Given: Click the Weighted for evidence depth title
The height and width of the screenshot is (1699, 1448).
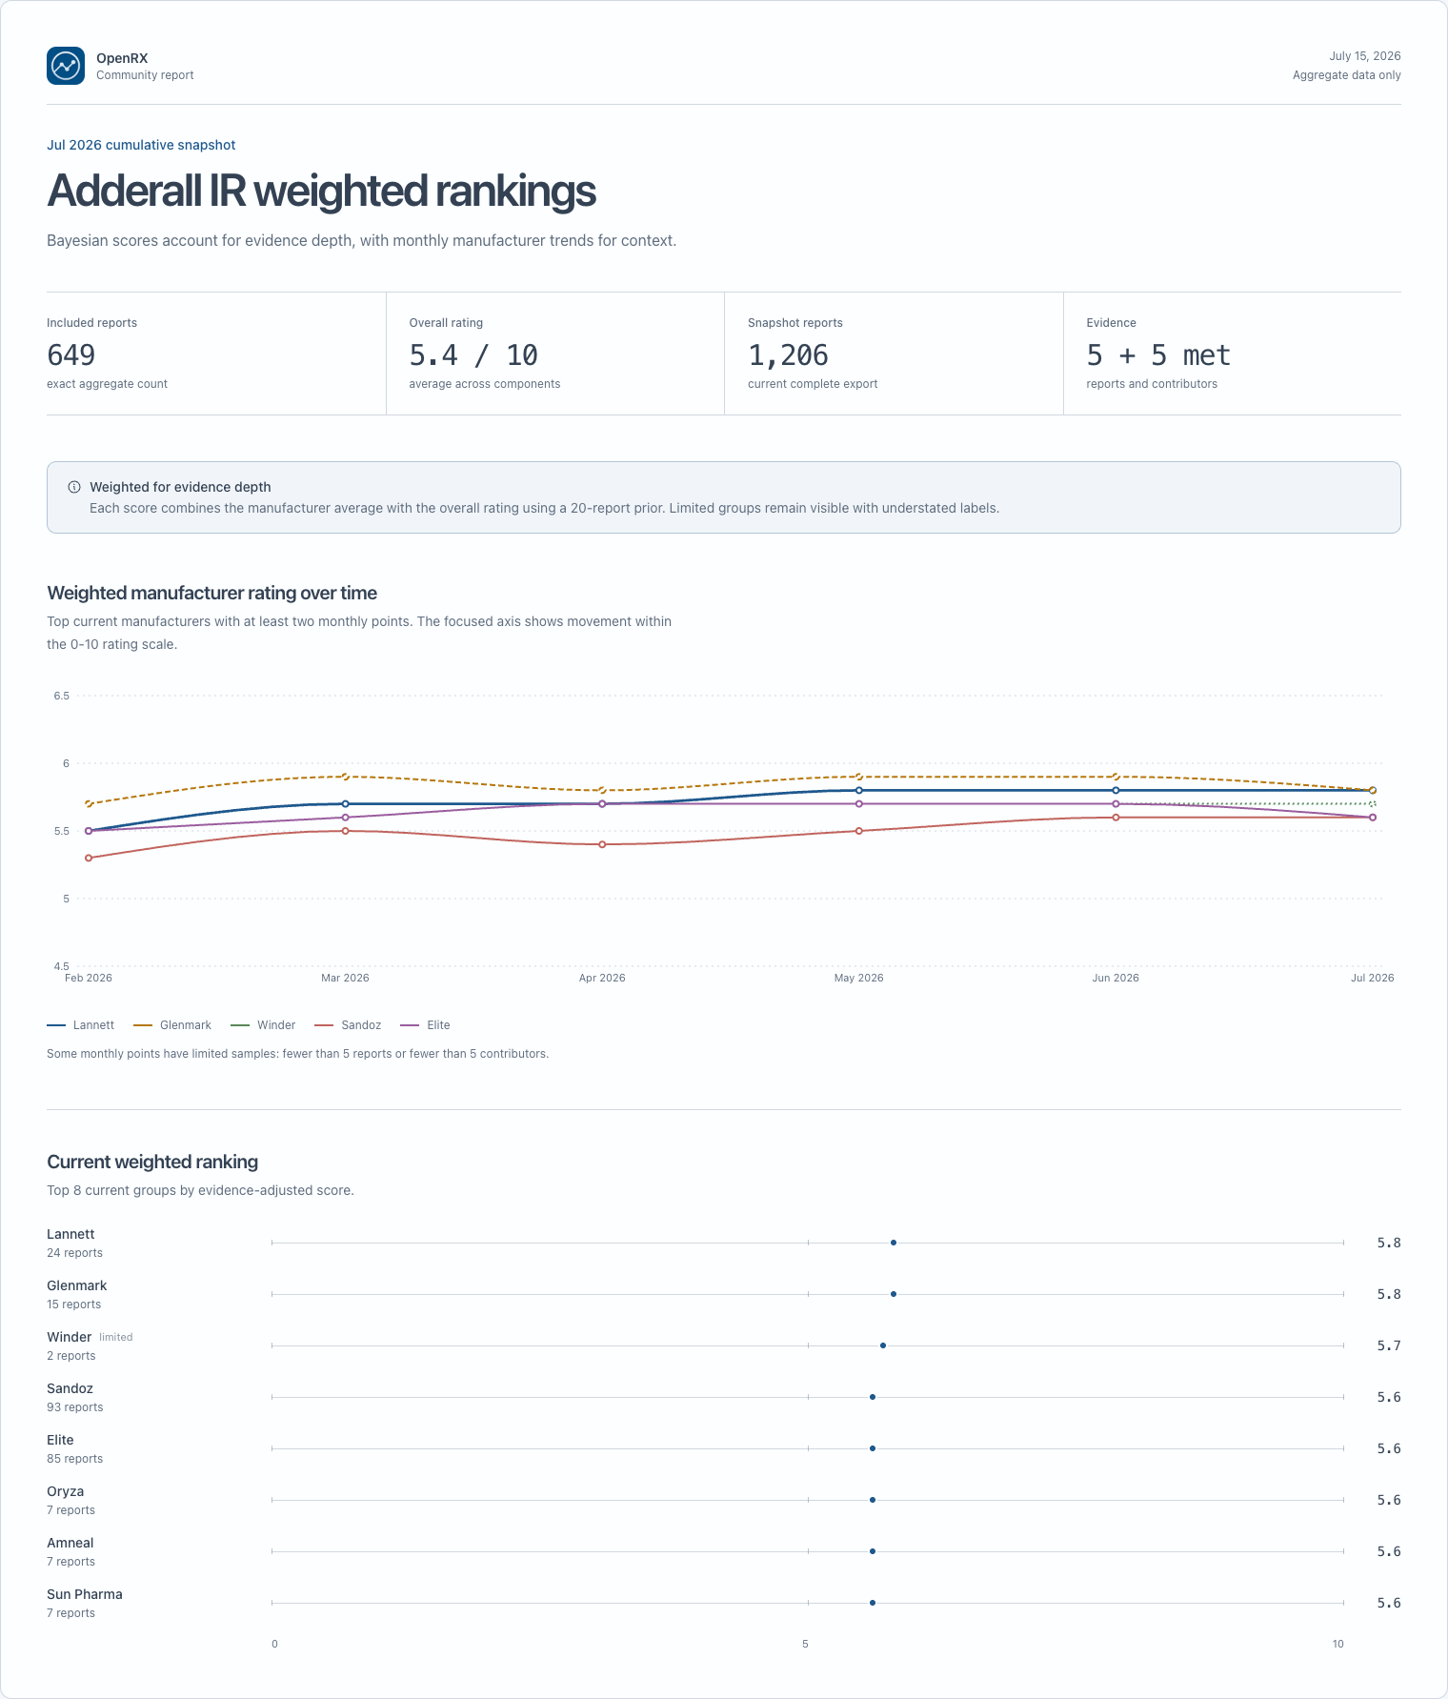Looking at the screenshot, I should pyautogui.click(x=180, y=487).
